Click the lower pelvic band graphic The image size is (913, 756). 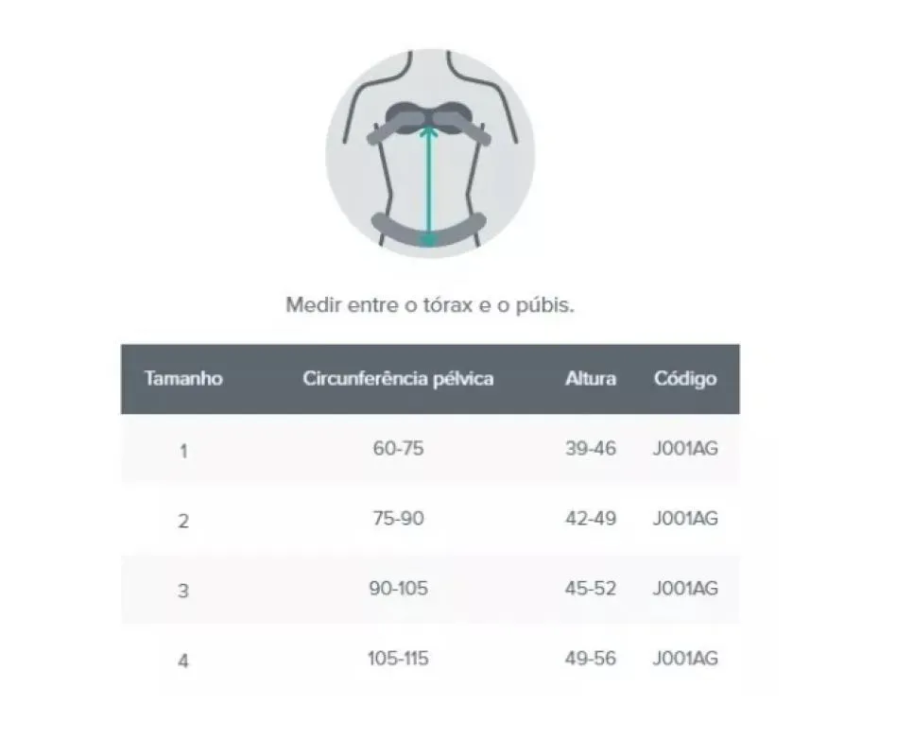(429, 229)
